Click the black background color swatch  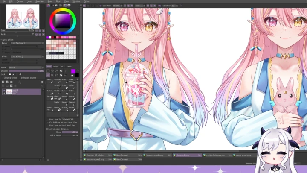click(77, 75)
